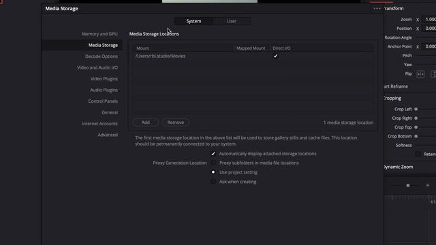Toggle Automatically display attached storage locations

213,154
